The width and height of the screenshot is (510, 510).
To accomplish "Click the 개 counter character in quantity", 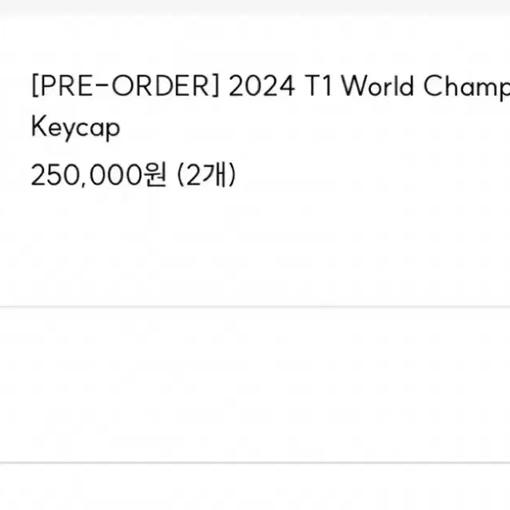I will click(214, 174).
